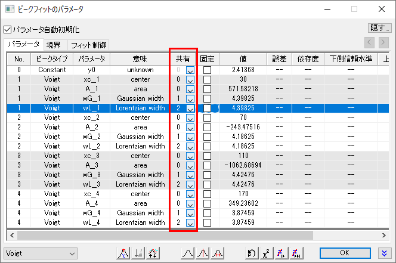Open the Voigt peak type dropdown
Viewport: 396px width, 263px height.
coord(41,253)
